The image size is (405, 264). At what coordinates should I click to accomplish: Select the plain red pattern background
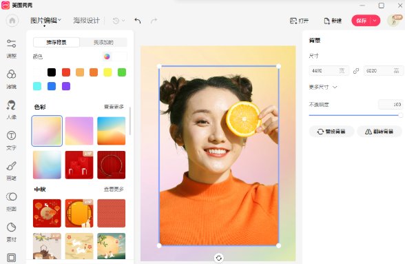[112, 213]
